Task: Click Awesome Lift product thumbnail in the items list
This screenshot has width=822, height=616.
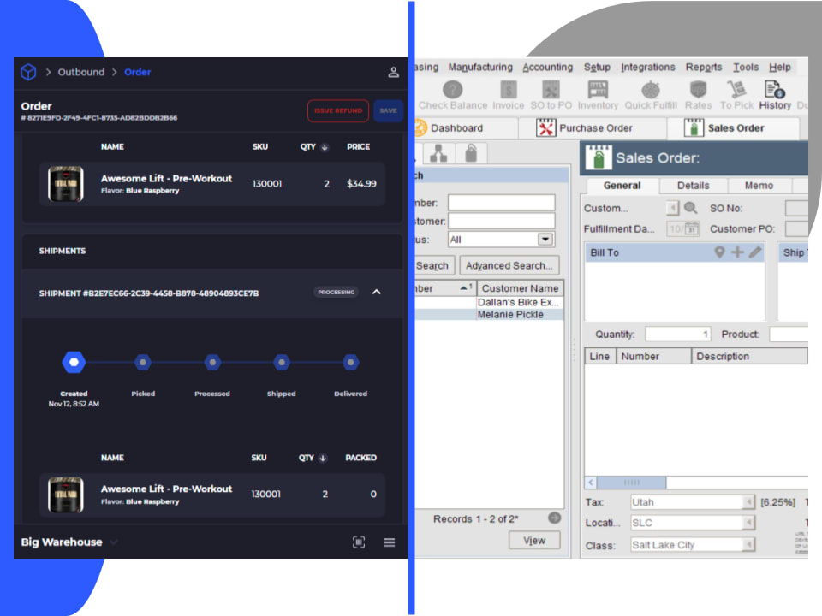Action: click(x=66, y=184)
